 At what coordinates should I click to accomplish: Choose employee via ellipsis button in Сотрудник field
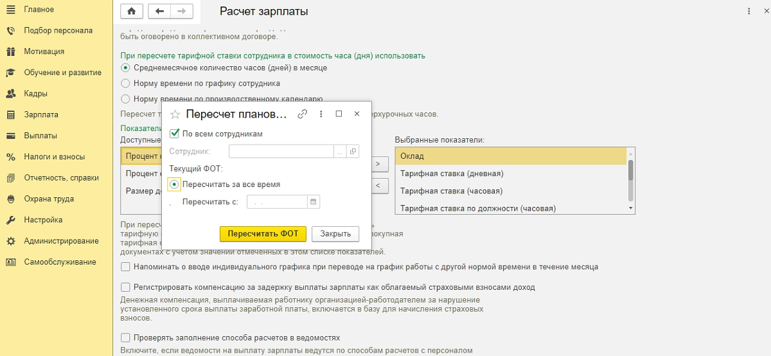pos(340,152)
